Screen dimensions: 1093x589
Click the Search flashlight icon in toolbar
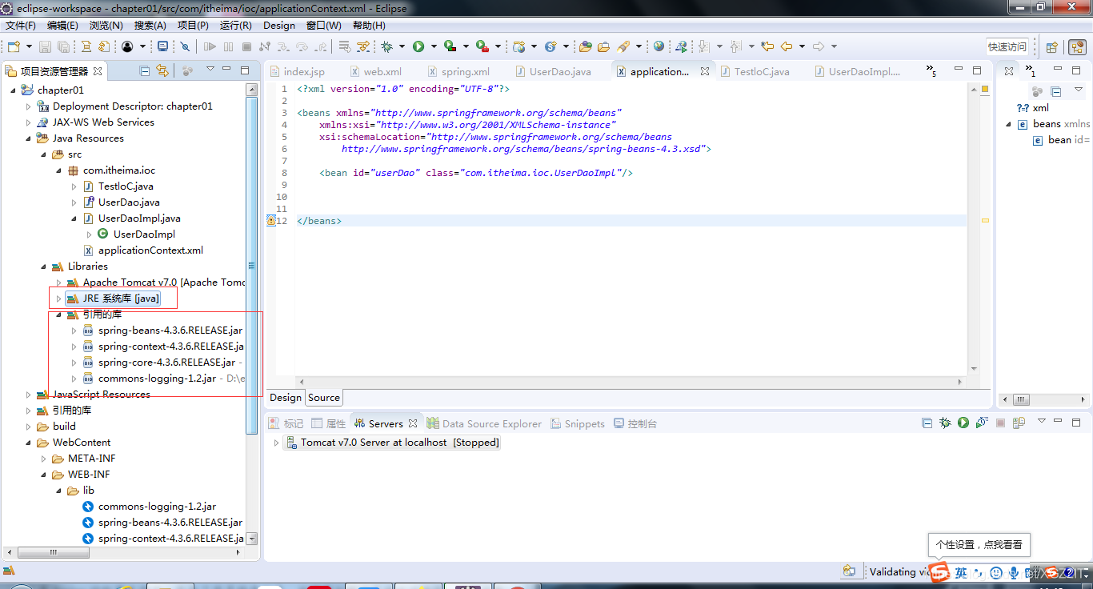[x=623, y=46]
